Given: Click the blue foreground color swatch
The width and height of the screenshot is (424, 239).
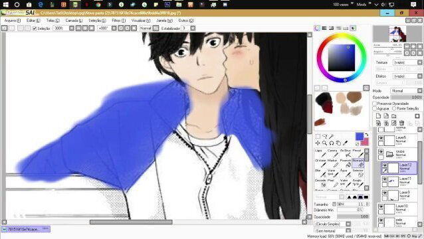Looking at the screenshot, I should click(359, 136).
